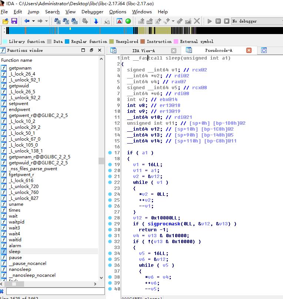The height and width of the screenshot is (299, 283).
Task: Select the nanosleep function in list
Action: tap(20, 269)
